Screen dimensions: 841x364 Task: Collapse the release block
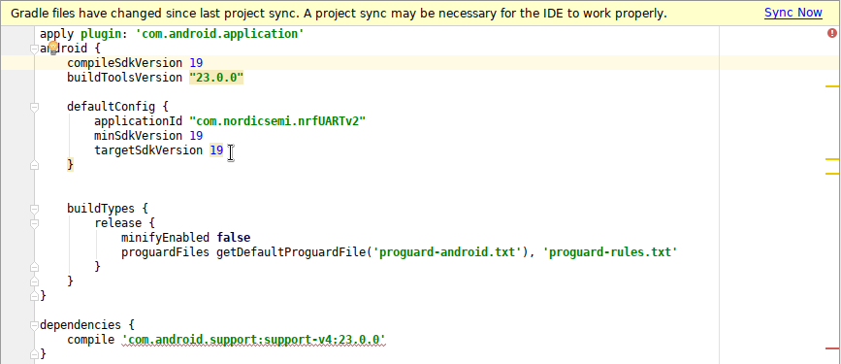34,223
